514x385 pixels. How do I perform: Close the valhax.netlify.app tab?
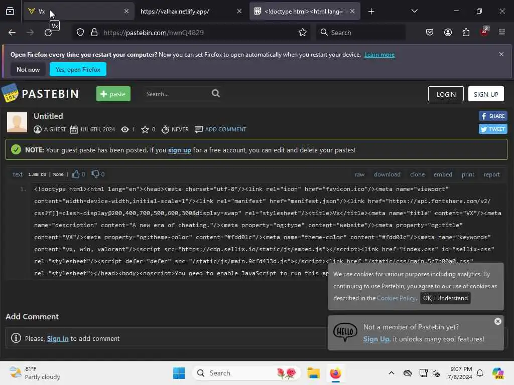pyautogui.click(x=239, y=11)
